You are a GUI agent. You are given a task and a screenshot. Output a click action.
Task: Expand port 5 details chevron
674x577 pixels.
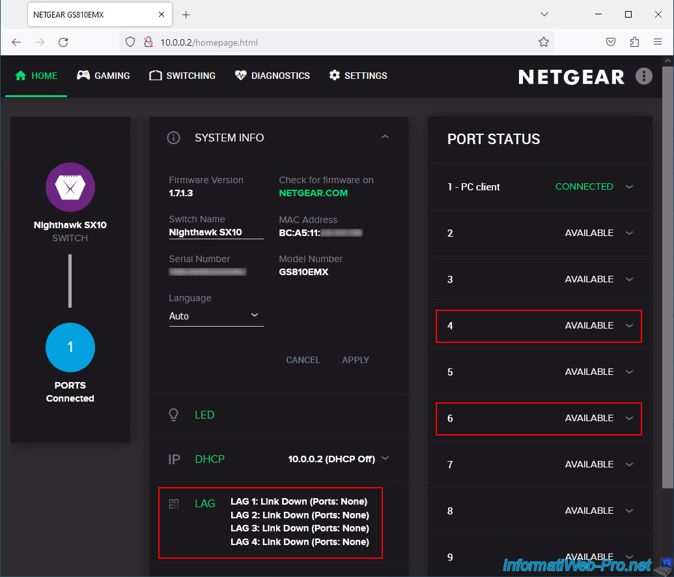click(629, 372)
